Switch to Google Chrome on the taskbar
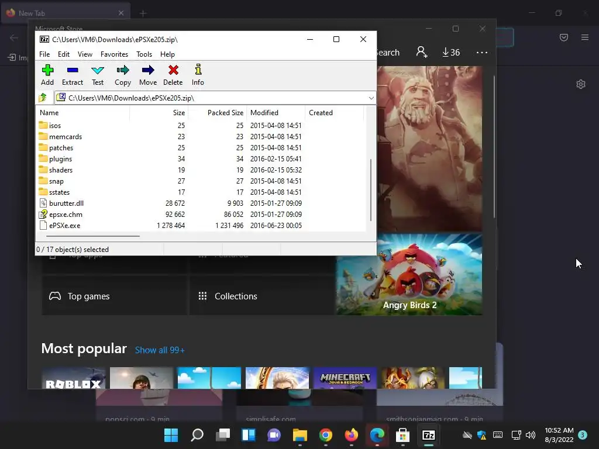This screenshot has width=599, height=449. (325, 435)
